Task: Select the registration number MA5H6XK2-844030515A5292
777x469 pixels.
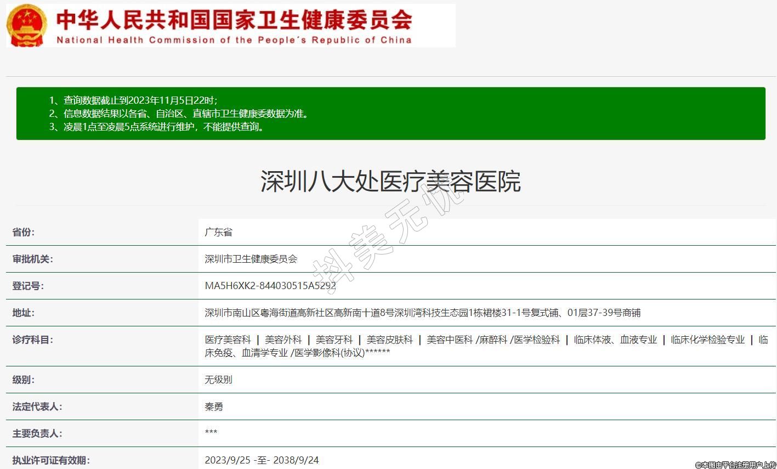Action: click(270, 286)
